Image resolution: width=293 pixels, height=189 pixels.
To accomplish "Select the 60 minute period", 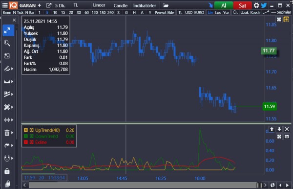I will [x=86, y=13].
